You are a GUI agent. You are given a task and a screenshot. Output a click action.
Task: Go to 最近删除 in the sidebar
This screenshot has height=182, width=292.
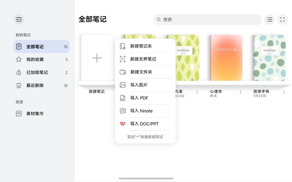pos(41,85)
